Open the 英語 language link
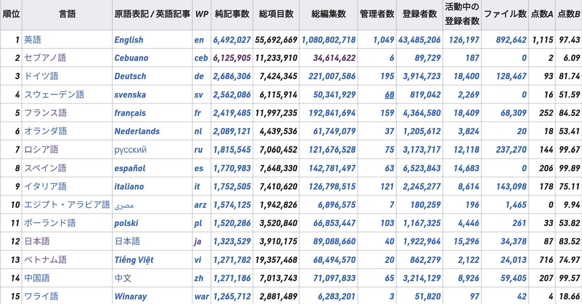The width and height of the screenshot is (582, 304). click(32, 40)
